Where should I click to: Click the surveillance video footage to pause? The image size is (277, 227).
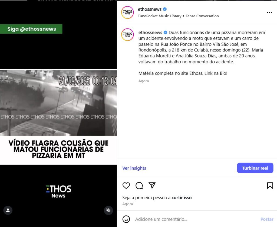tap(58, 103)
